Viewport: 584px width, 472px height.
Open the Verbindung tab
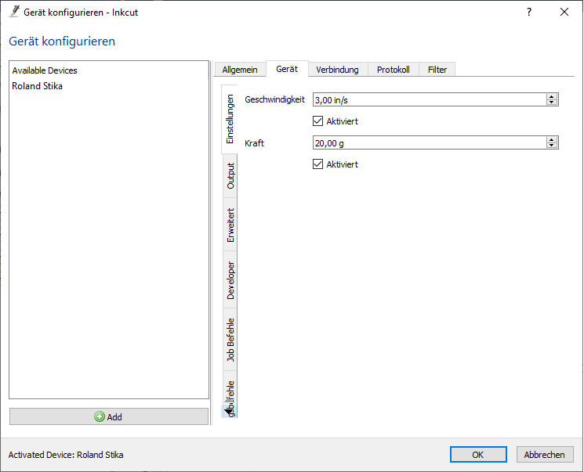click(x=337, y=70)
